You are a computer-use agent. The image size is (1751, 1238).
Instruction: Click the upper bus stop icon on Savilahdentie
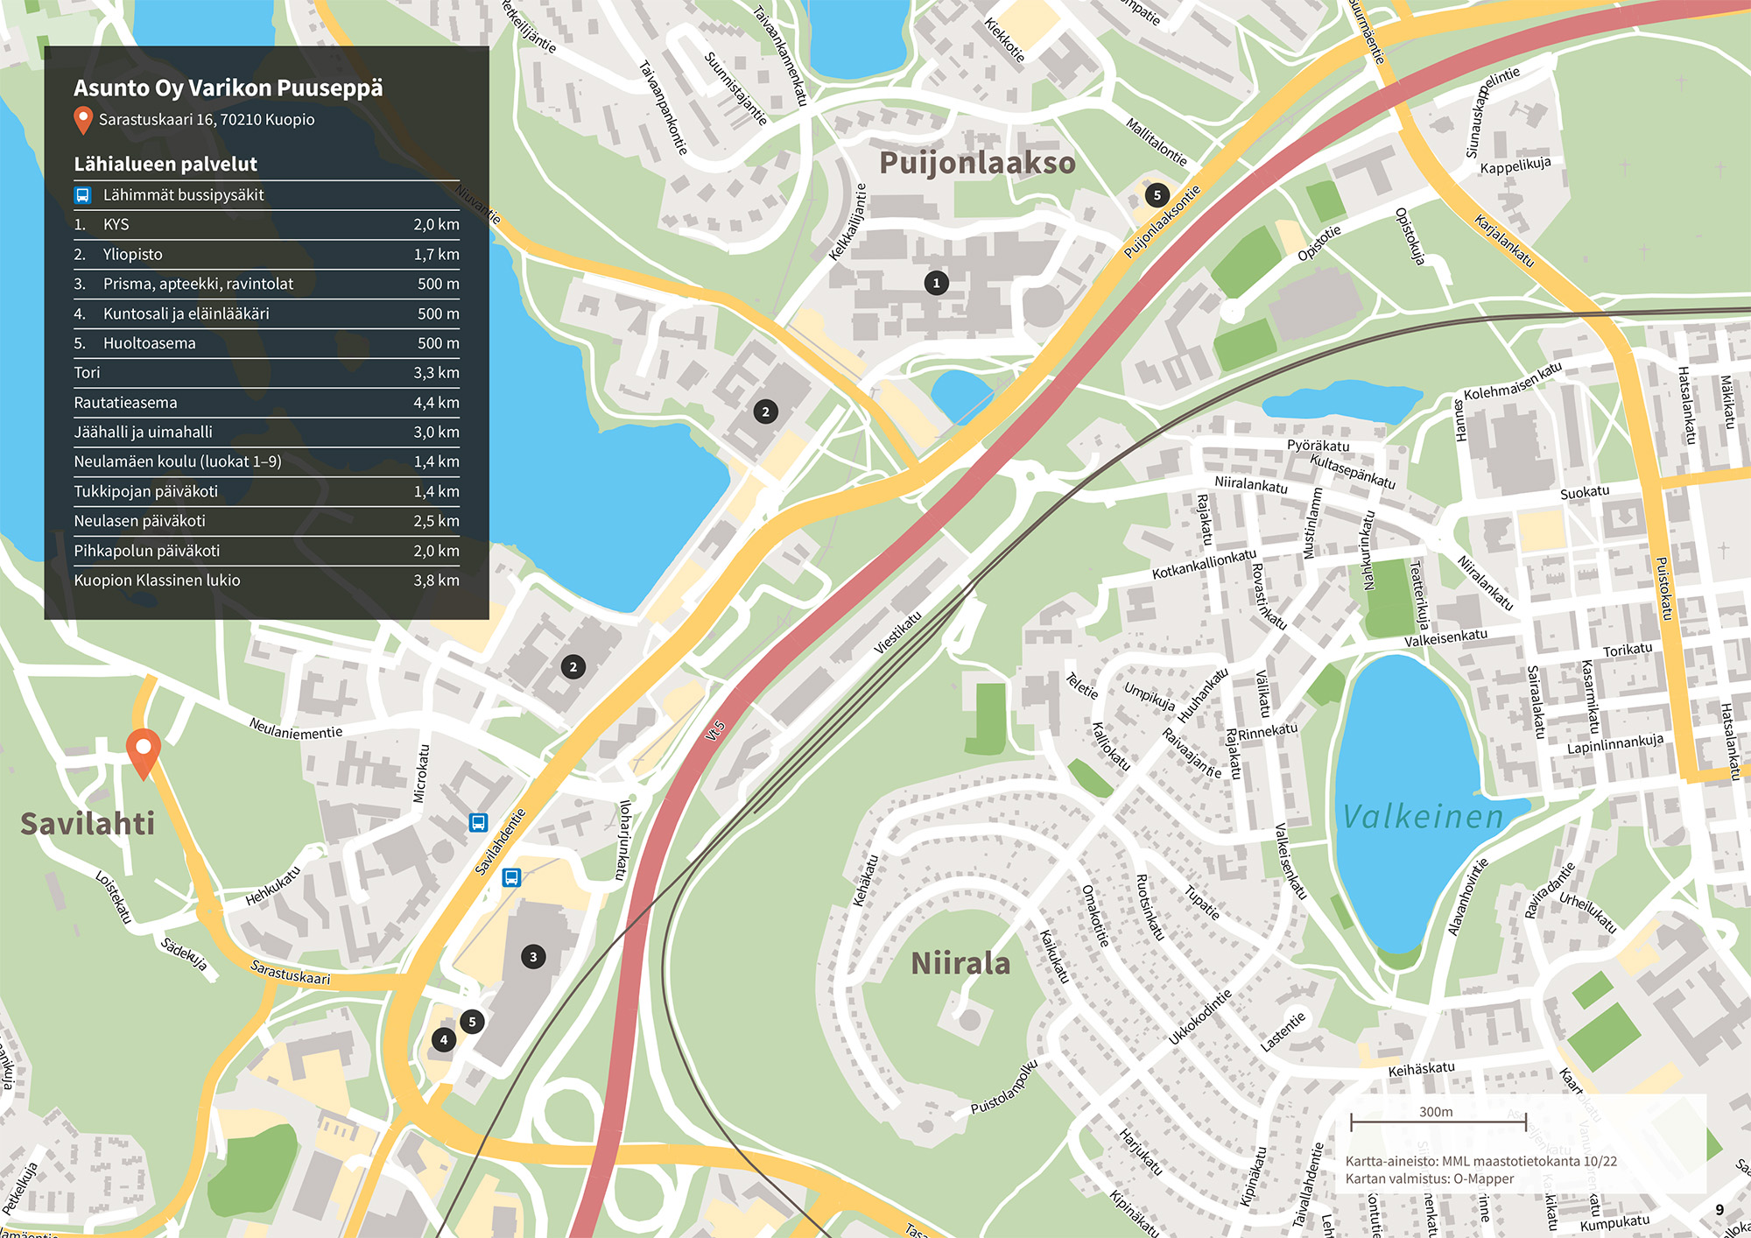[478, 822]
